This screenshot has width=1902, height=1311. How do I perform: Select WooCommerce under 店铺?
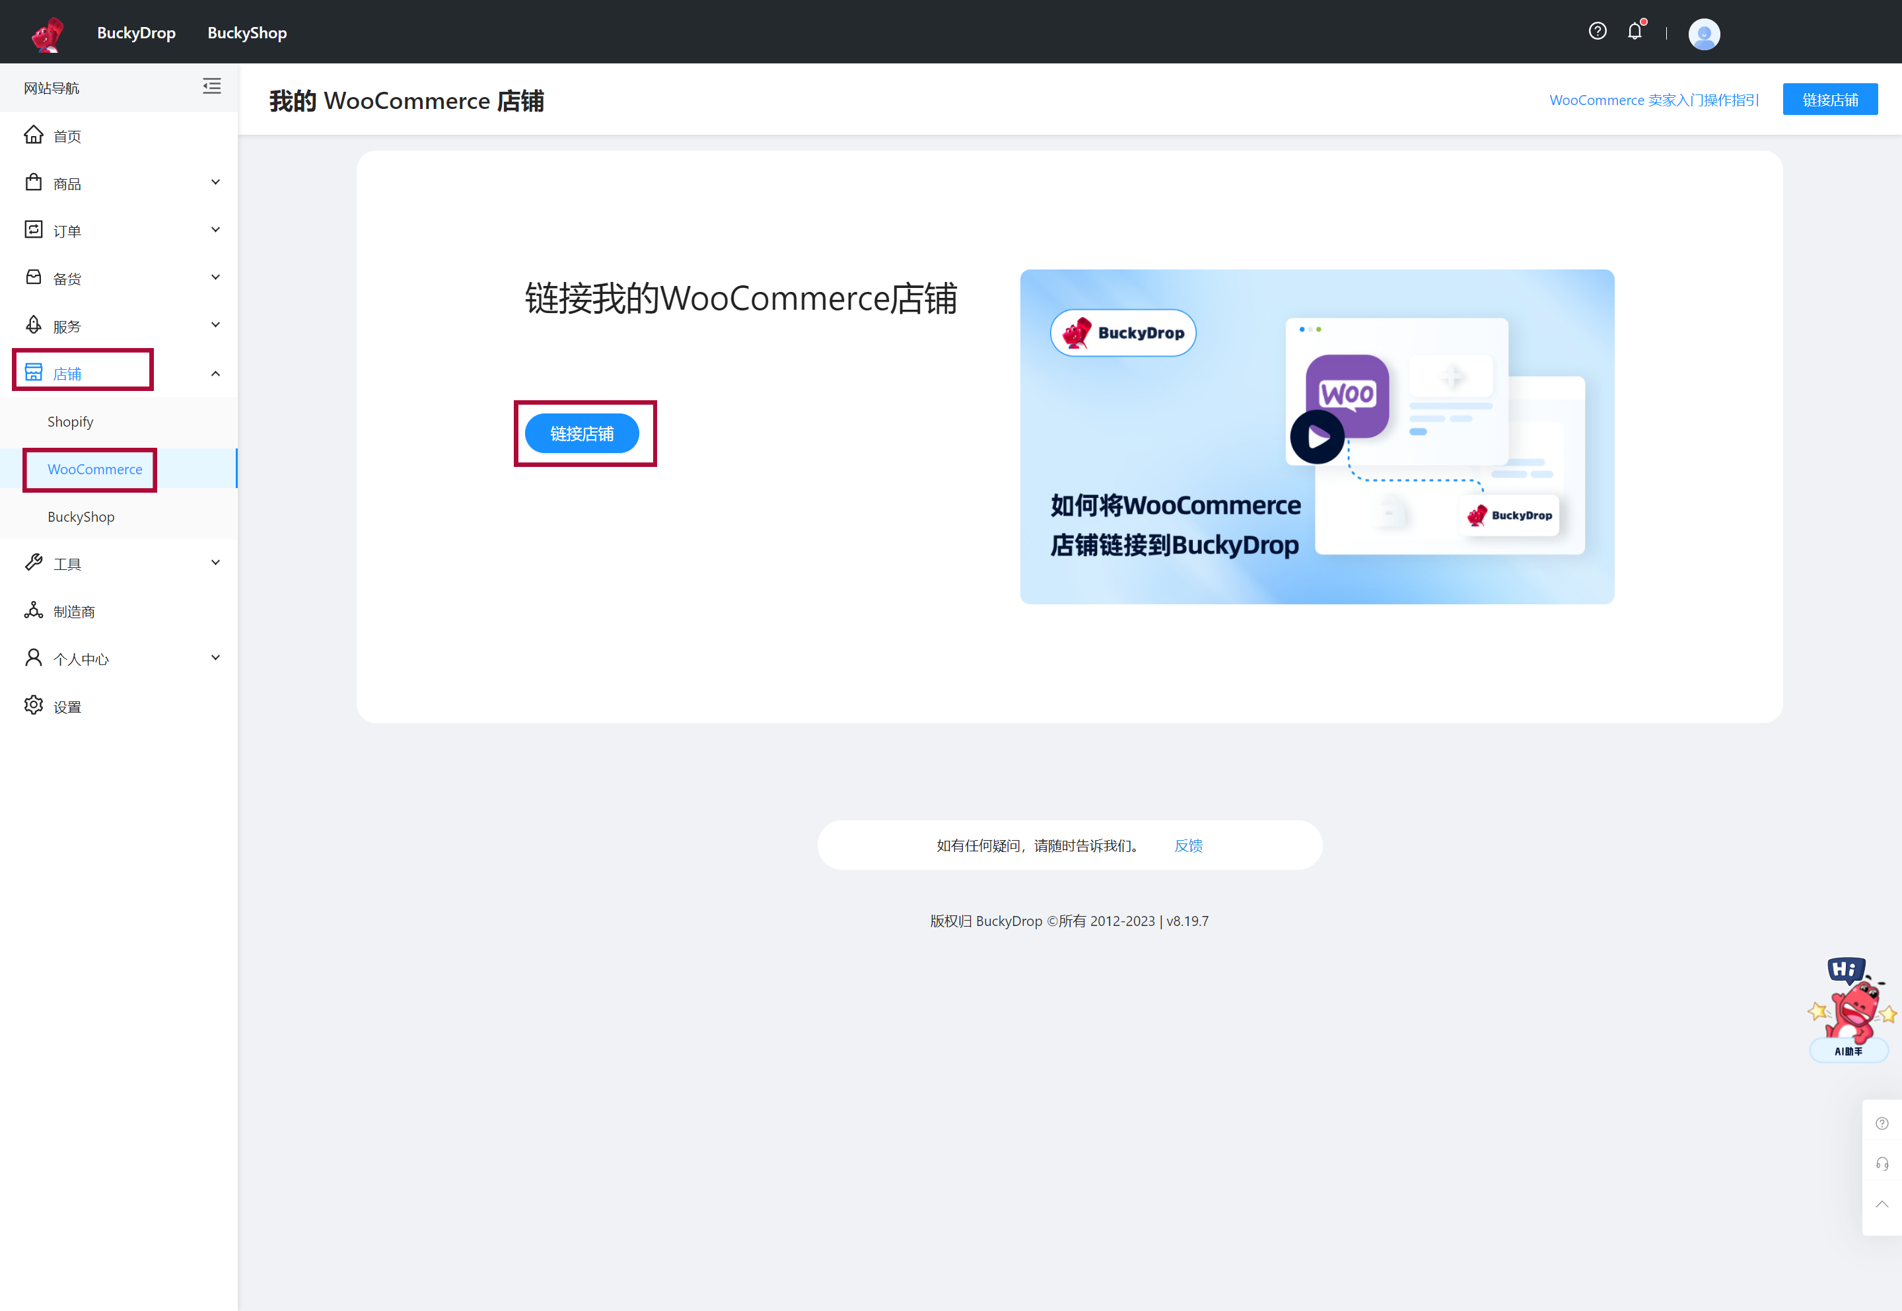point(118,469)
